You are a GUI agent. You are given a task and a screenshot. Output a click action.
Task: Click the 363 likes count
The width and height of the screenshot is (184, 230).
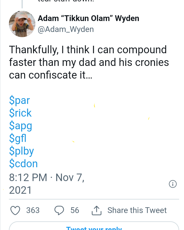pos(33,210)
